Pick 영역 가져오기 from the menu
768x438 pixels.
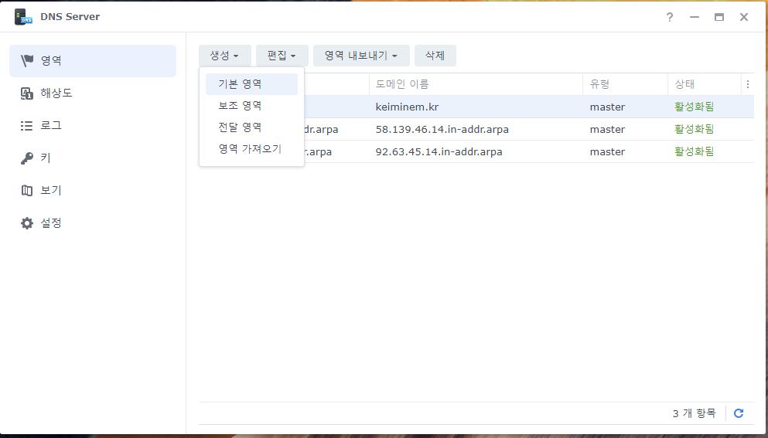[250, 149]
